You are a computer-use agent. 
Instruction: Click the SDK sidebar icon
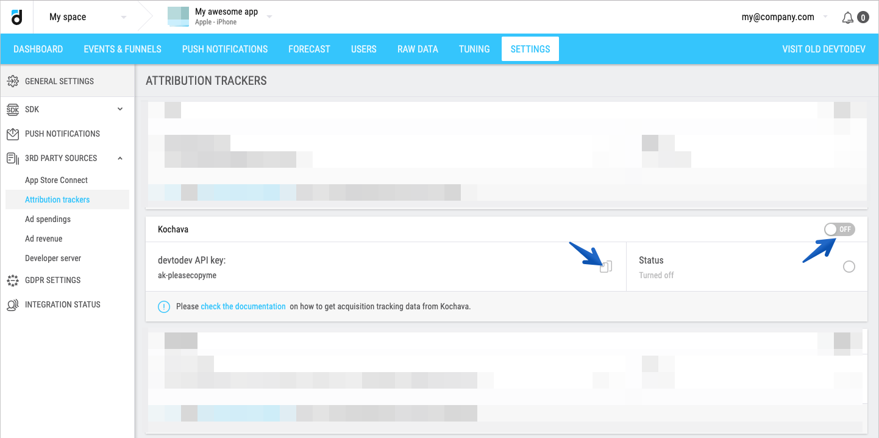click(x=13, y=109)
